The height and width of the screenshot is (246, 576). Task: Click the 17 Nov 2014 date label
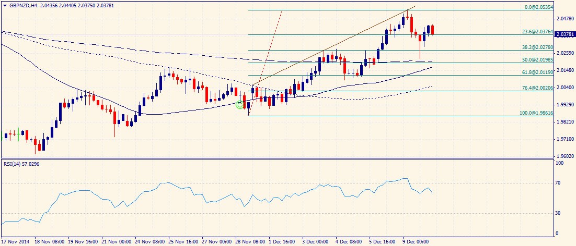pyautogui.click(x=17, y=242)
